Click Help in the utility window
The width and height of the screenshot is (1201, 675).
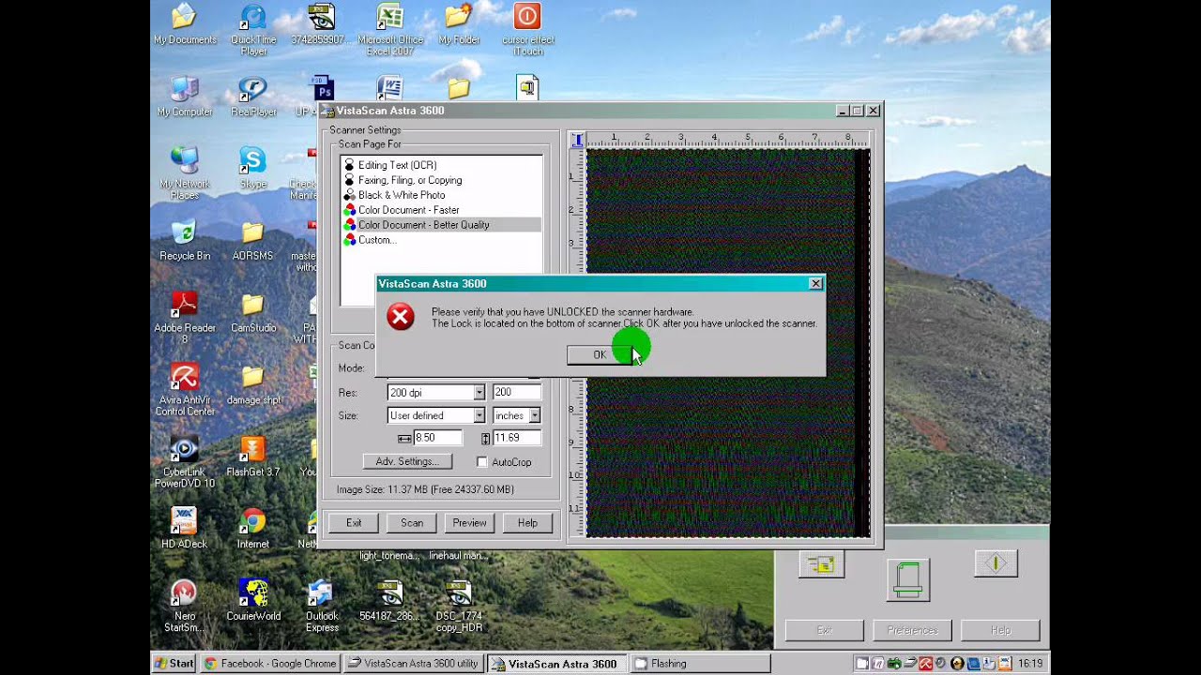pos(1000,630)
